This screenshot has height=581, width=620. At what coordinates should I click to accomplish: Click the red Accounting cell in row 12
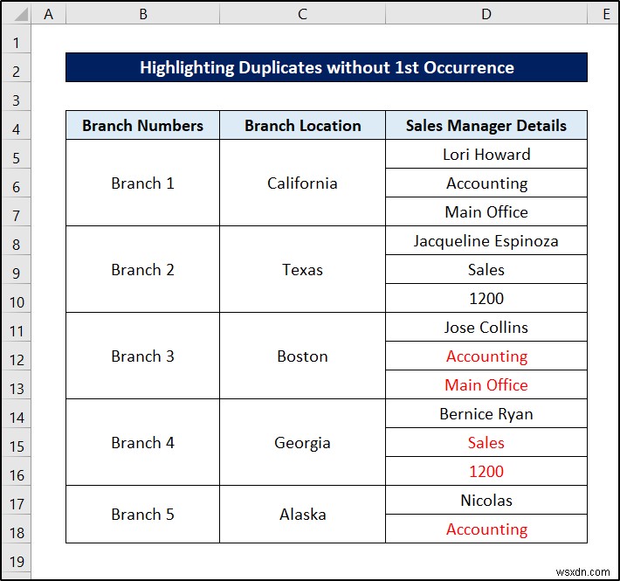486,356
